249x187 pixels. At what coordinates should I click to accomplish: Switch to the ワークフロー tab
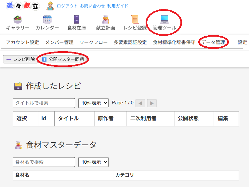pyautogui.click(x=94, y=42)
